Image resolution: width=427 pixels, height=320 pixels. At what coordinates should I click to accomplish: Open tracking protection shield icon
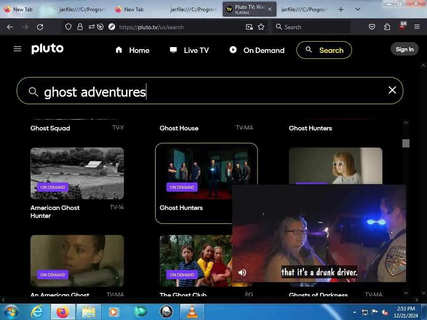tap(68, 27)
